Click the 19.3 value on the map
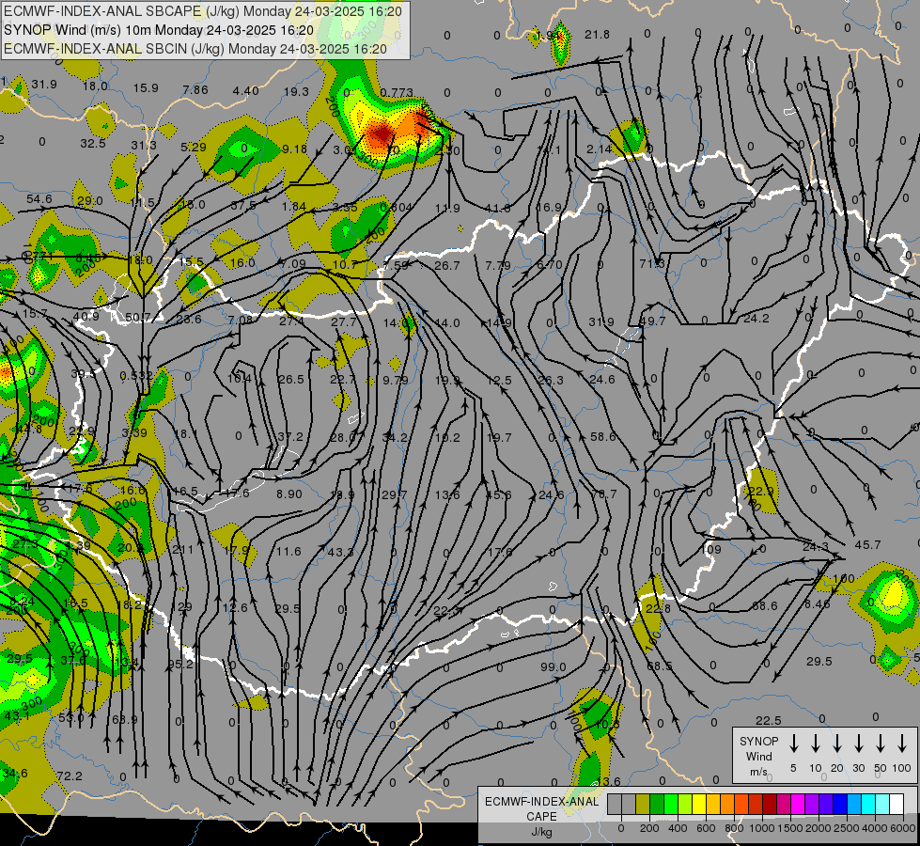 [296, 91]
